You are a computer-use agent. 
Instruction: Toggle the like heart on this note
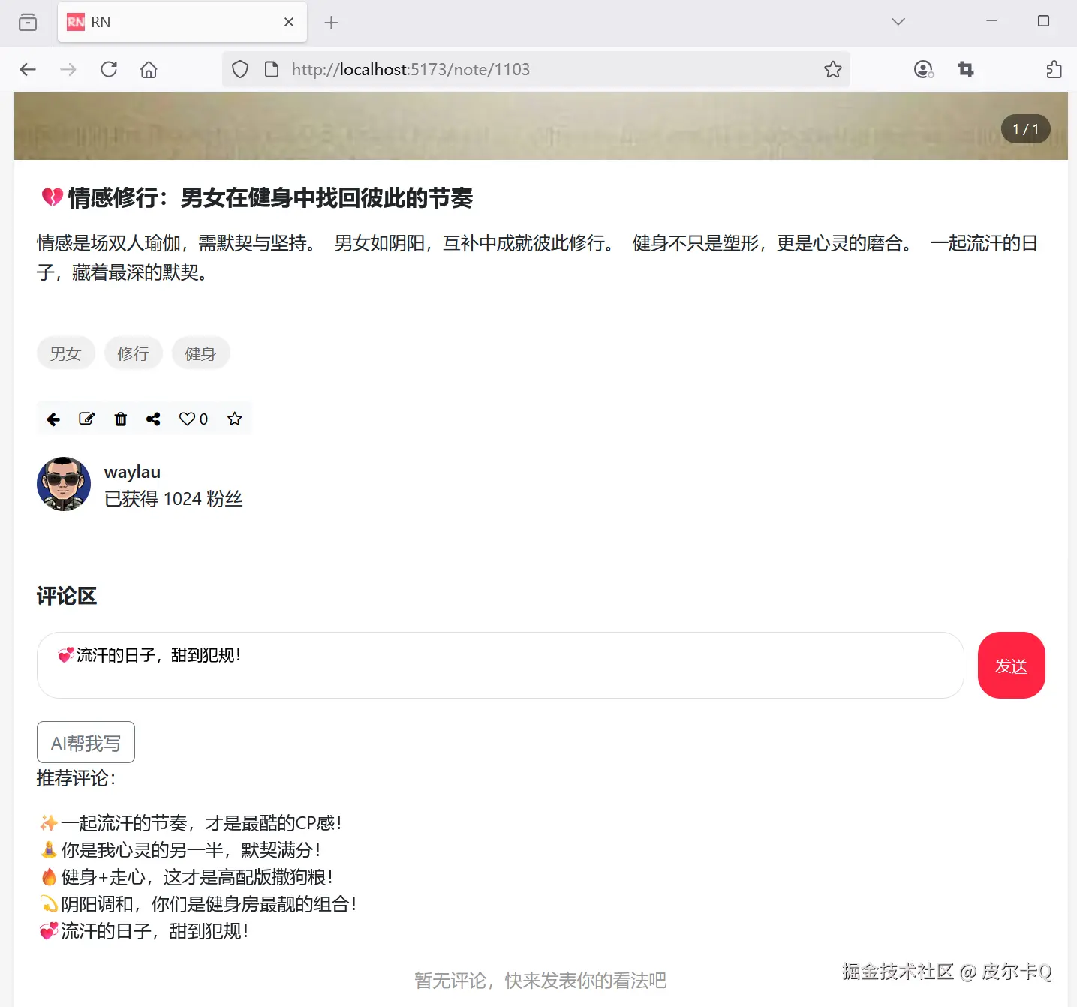(x=188, y=419)
